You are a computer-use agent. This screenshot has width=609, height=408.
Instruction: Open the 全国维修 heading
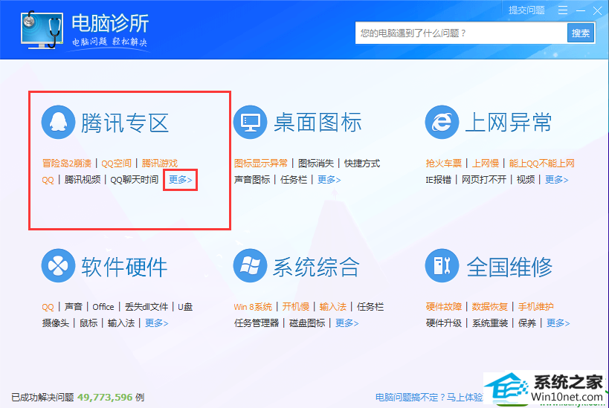pyautogui.click(x=509, y=267)
